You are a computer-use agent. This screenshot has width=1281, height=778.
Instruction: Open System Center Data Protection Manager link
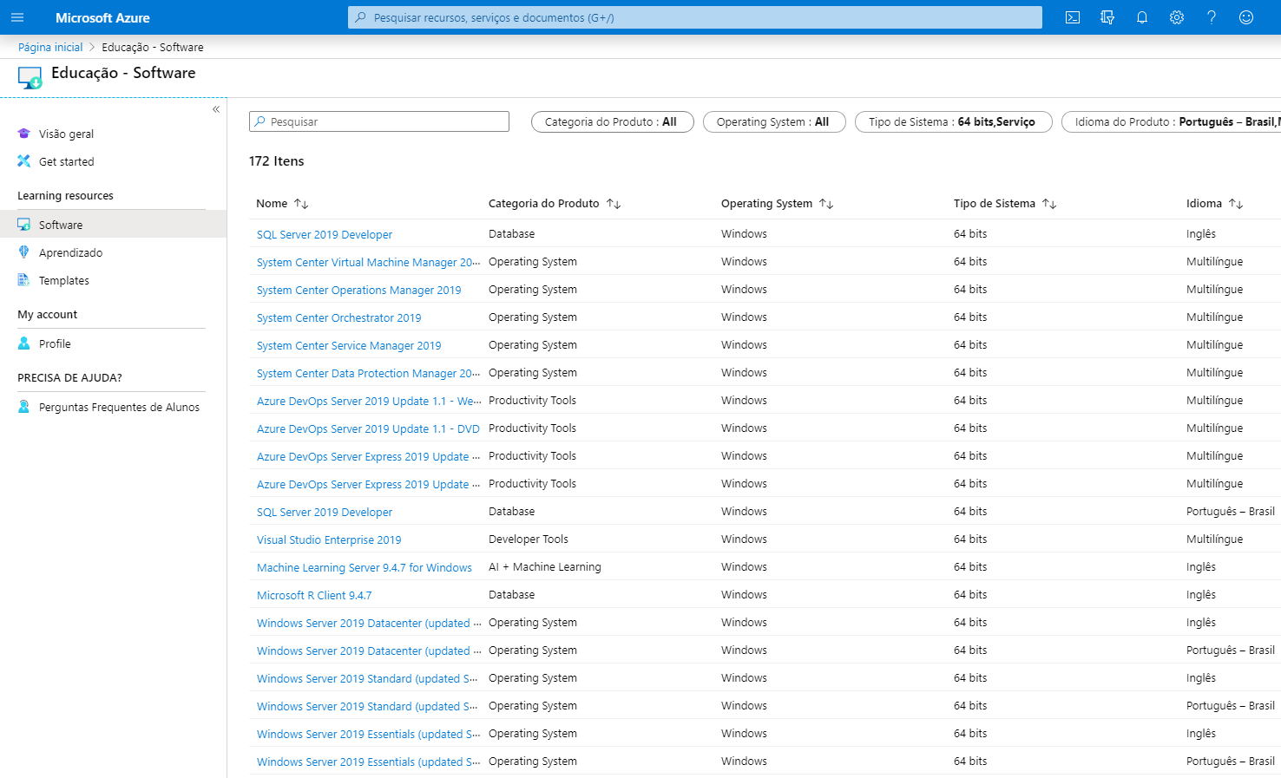click(368, 373)
